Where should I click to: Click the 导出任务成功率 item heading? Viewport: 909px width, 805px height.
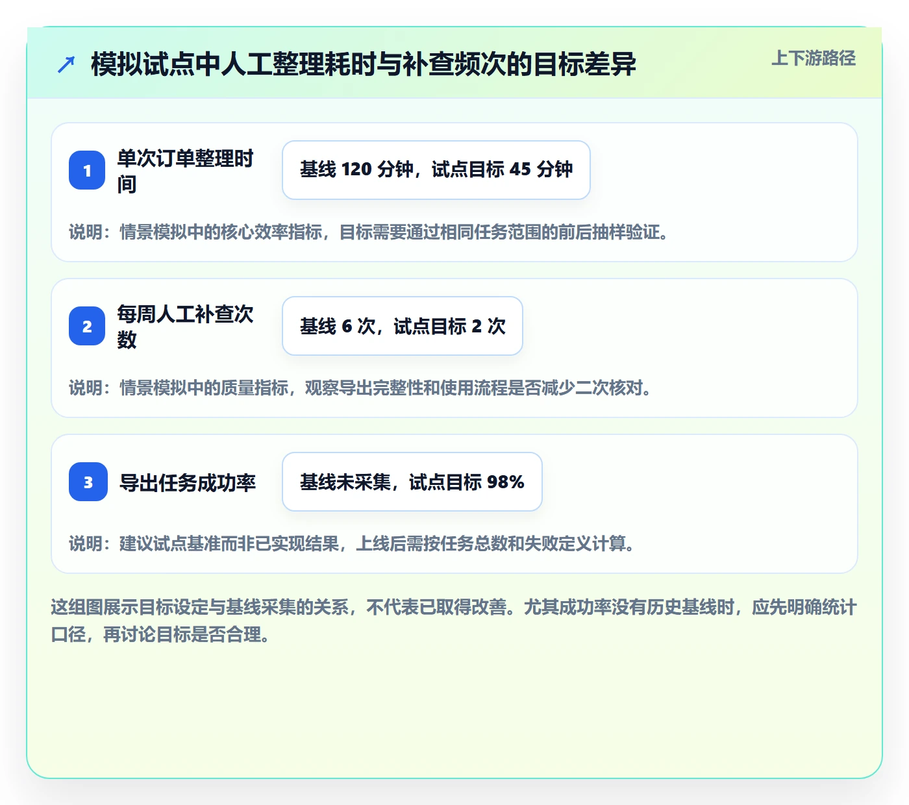(188, 482)
